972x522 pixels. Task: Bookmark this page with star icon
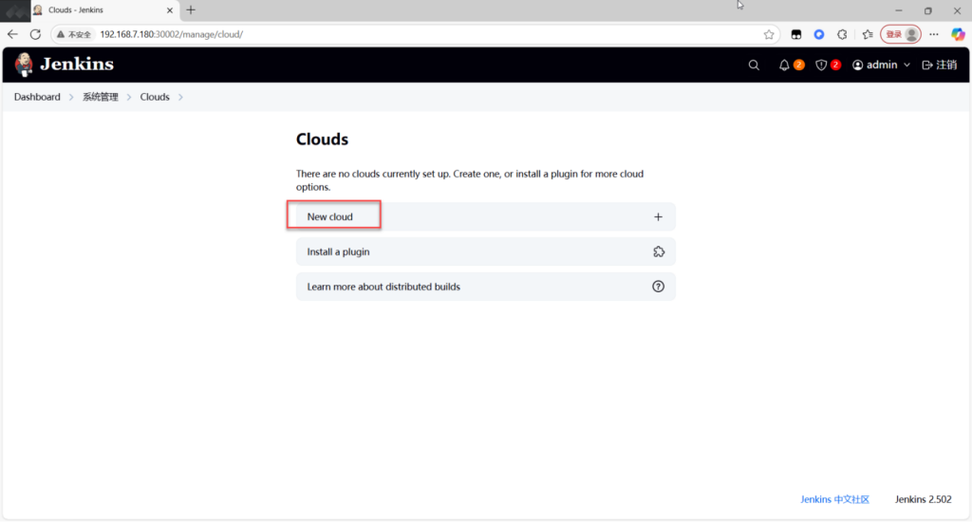(769, 34)
